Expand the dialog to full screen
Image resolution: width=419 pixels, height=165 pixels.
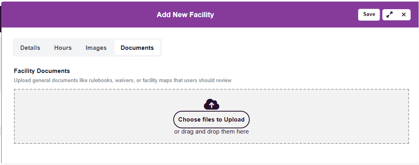point(390,14)
